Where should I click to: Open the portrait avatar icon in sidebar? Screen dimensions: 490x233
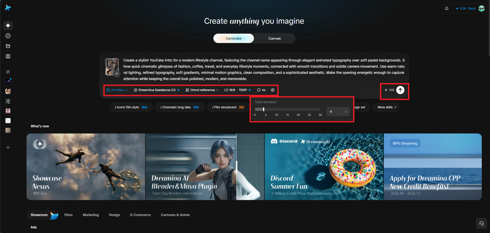[x=8, y=56]
